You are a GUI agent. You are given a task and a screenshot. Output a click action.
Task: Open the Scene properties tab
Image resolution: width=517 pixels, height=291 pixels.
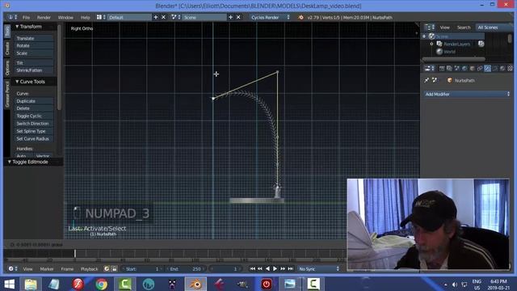point(457,68)
